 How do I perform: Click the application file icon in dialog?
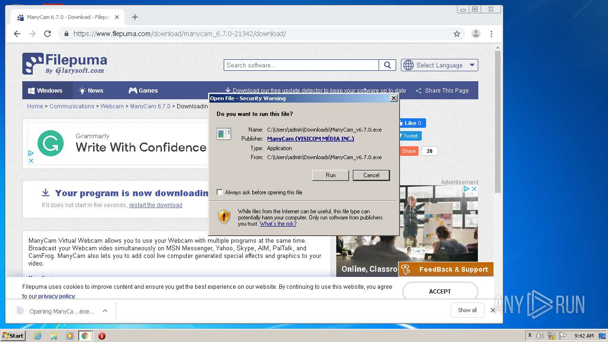pyautogui.click(x=224, y=134)
